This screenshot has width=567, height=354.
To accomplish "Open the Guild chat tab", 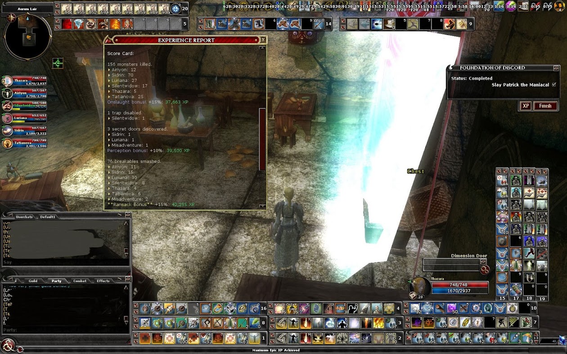I will click(x=33, y=281).
